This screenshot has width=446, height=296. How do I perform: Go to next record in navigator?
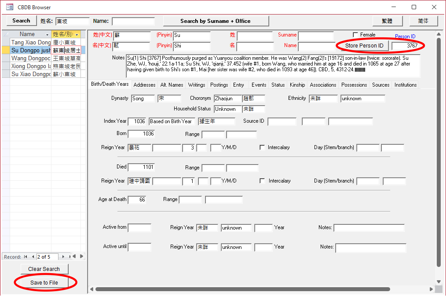pyautogui.click(x=63, y=256)
